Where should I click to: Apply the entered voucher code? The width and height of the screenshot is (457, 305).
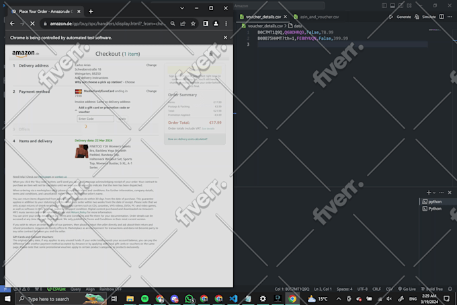(x=122, y=118)
